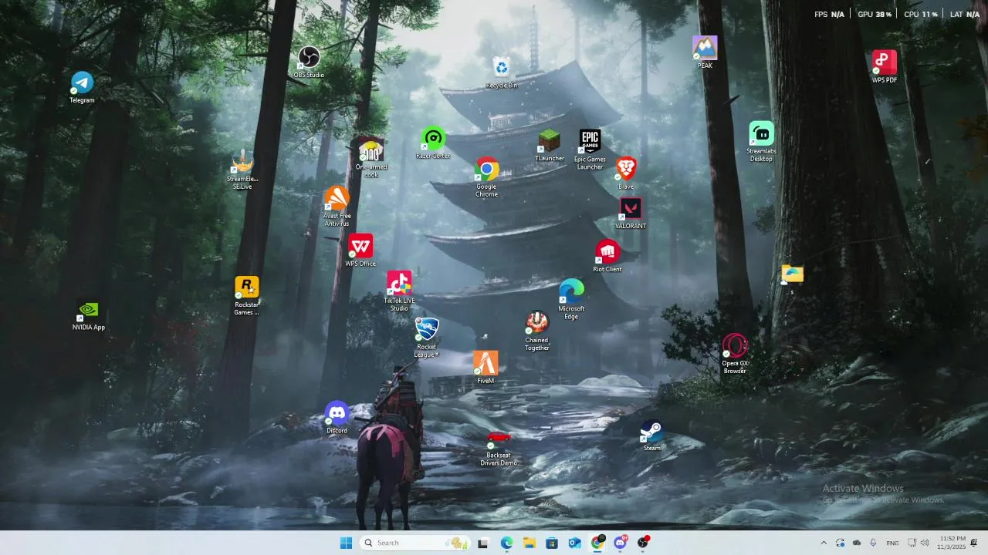Open the notifications bell icon

pos(974,543)
